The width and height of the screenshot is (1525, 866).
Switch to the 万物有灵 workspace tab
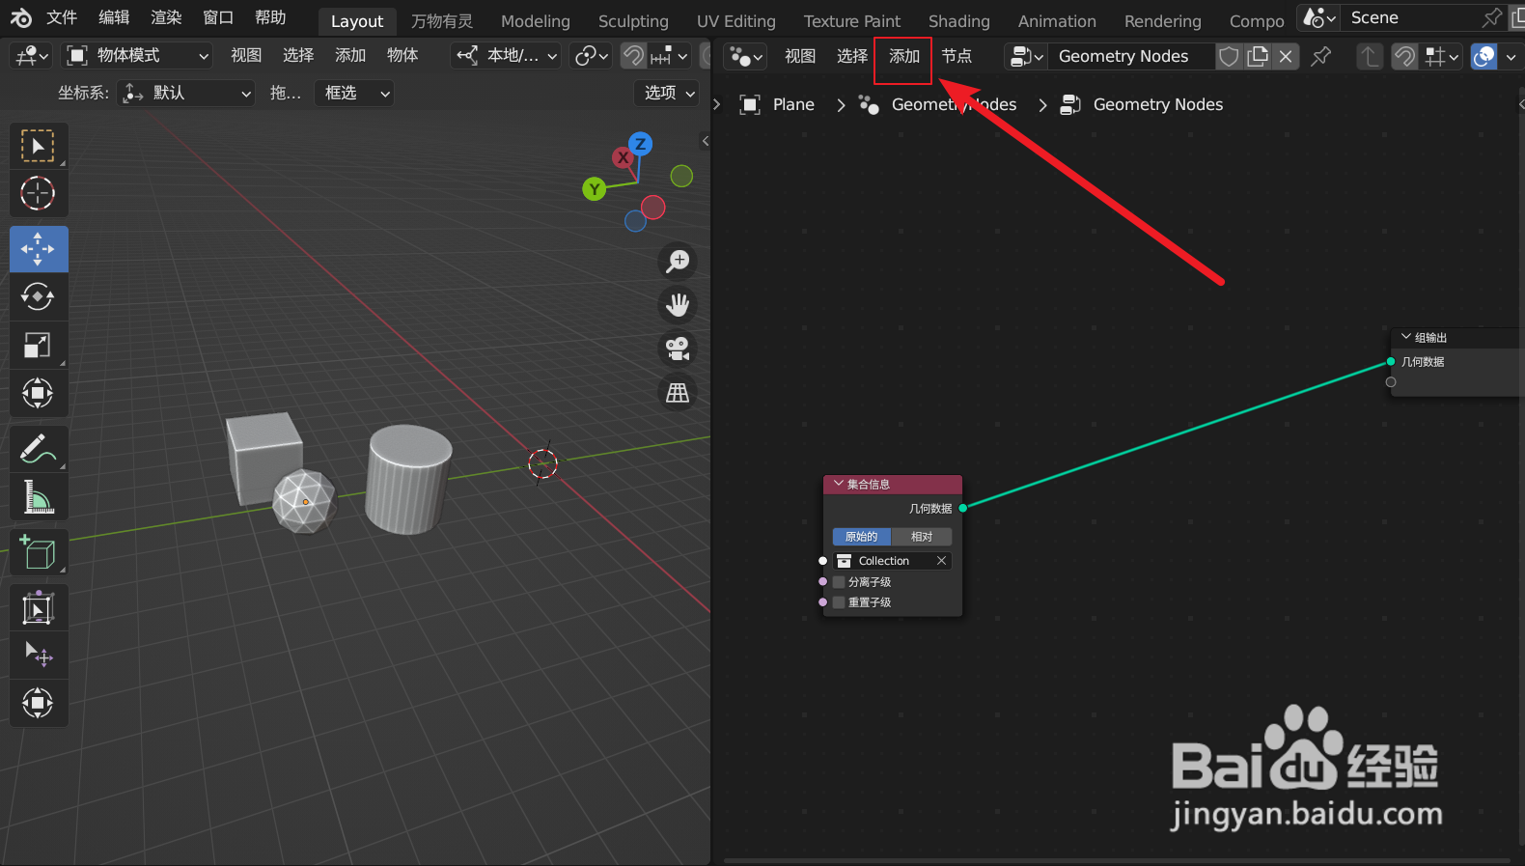(442, 21)
